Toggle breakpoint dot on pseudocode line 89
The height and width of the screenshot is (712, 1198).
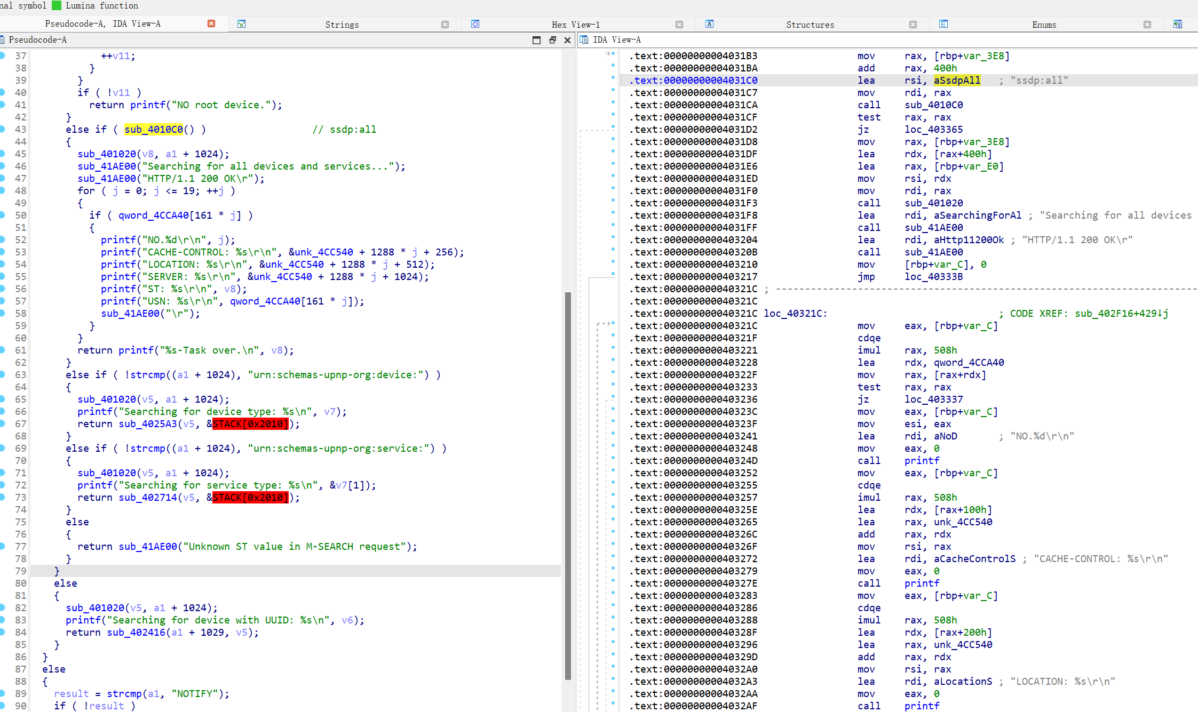pyautogui.click(x=3, y=693)
